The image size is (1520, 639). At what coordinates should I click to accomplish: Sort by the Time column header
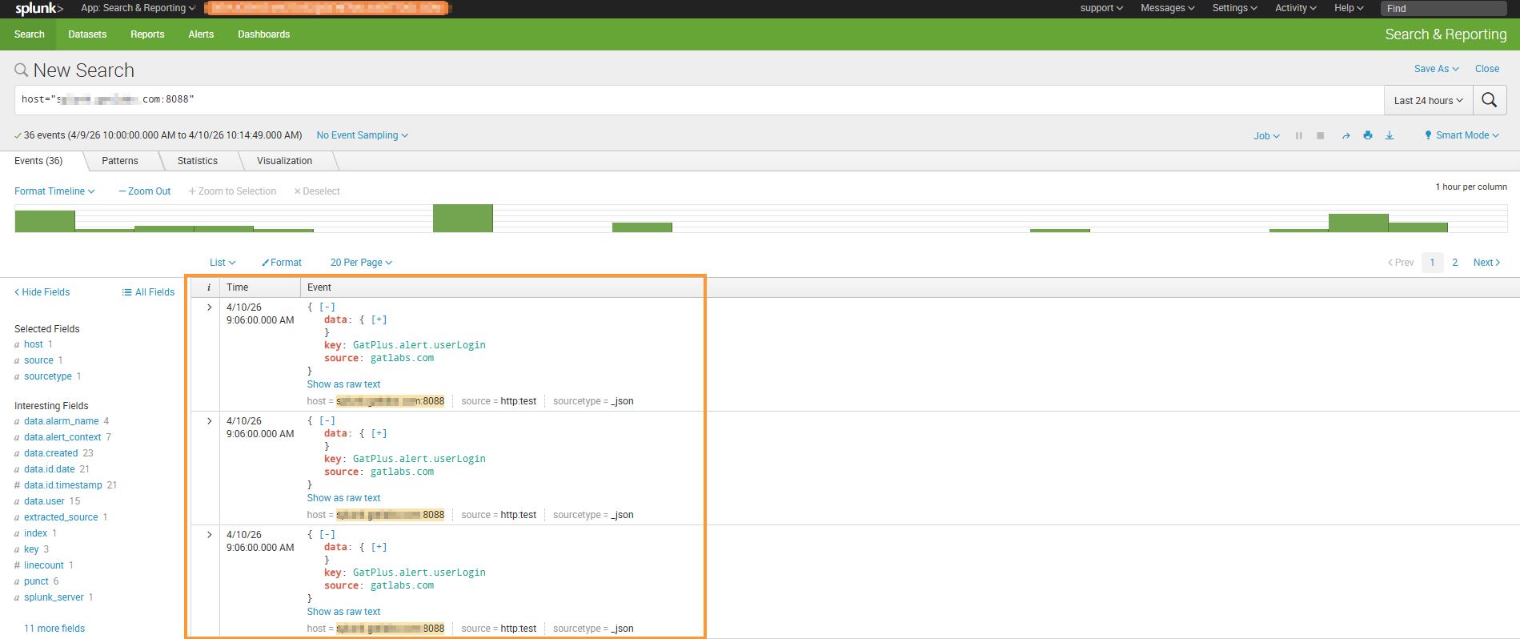(238, 287)
